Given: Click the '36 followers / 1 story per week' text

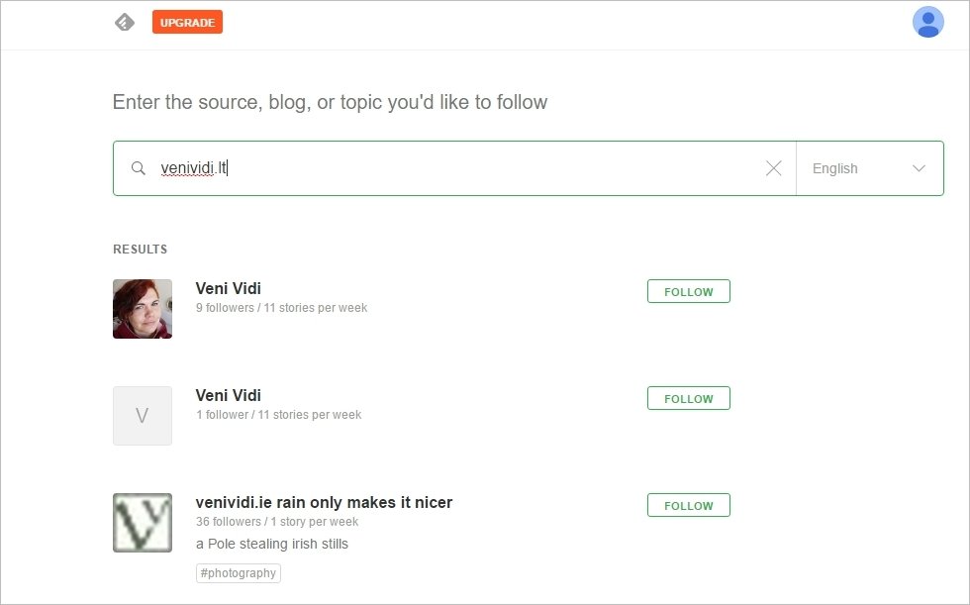Looking at the screenshot, I should pos(277,522).
